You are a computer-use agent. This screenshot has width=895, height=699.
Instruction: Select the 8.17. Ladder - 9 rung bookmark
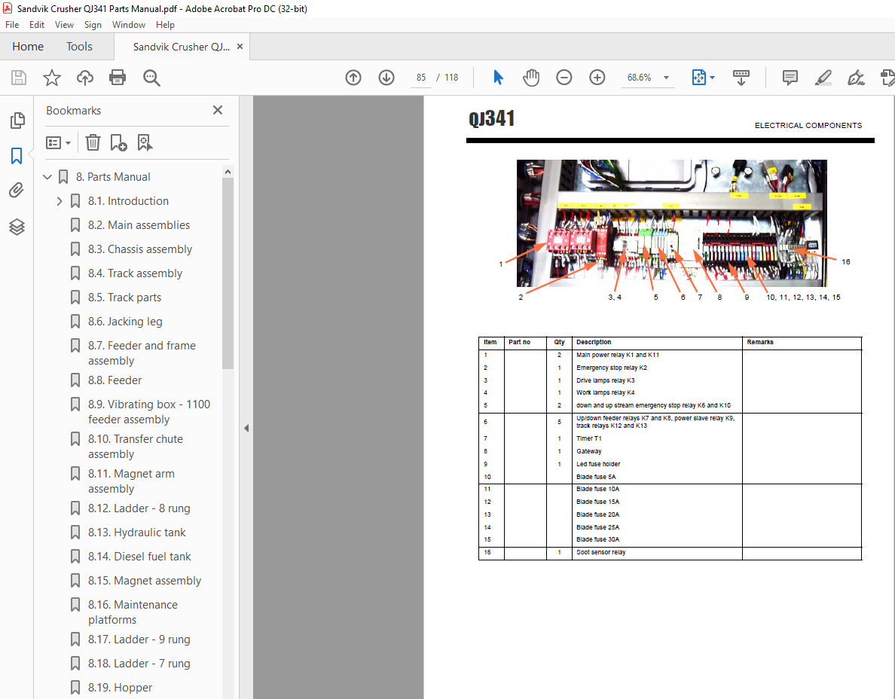pyautogui.click(x=139, y=639)
